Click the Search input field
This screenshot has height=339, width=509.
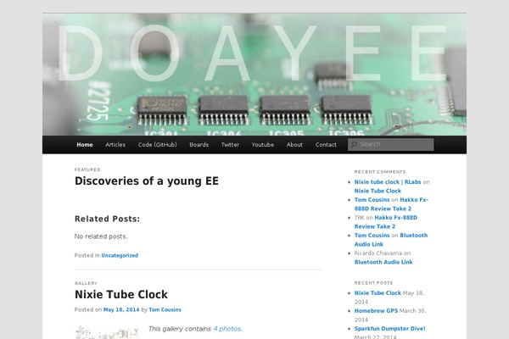point(390,144)
